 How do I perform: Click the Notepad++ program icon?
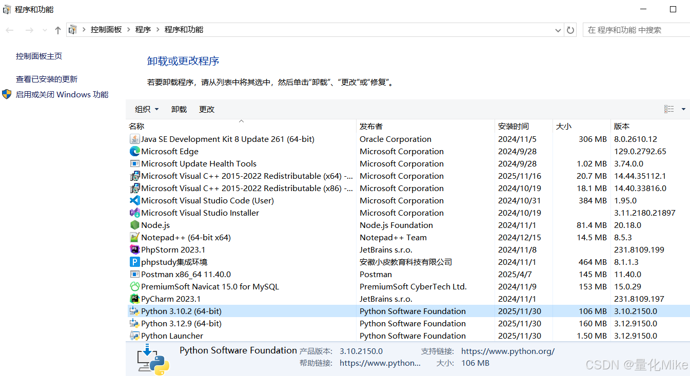click(x=135, y=237)
